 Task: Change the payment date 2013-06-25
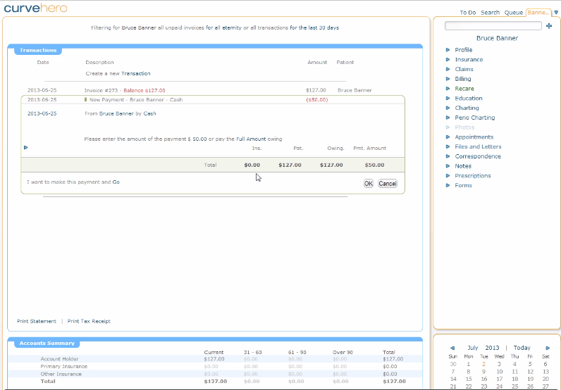coord(42,113)
